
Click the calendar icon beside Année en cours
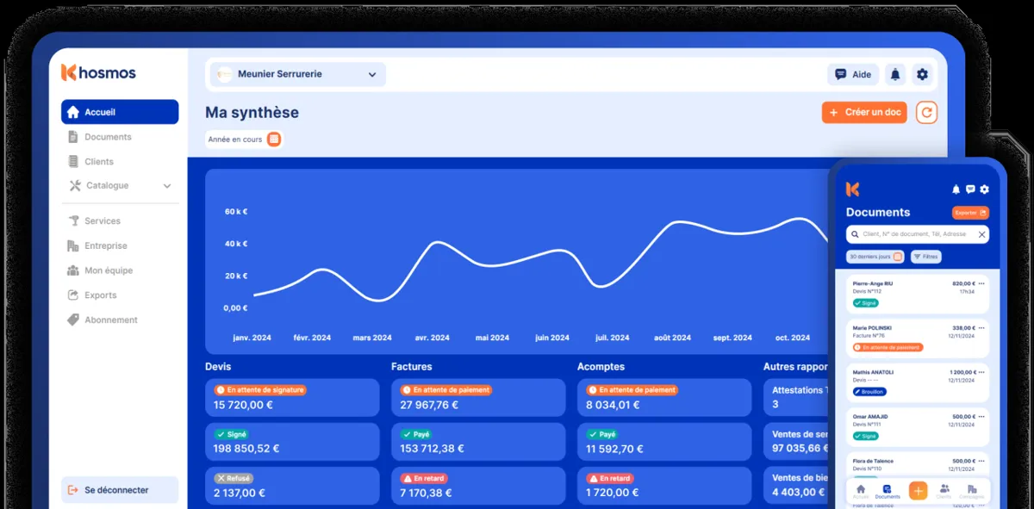(x=274, y=140)
